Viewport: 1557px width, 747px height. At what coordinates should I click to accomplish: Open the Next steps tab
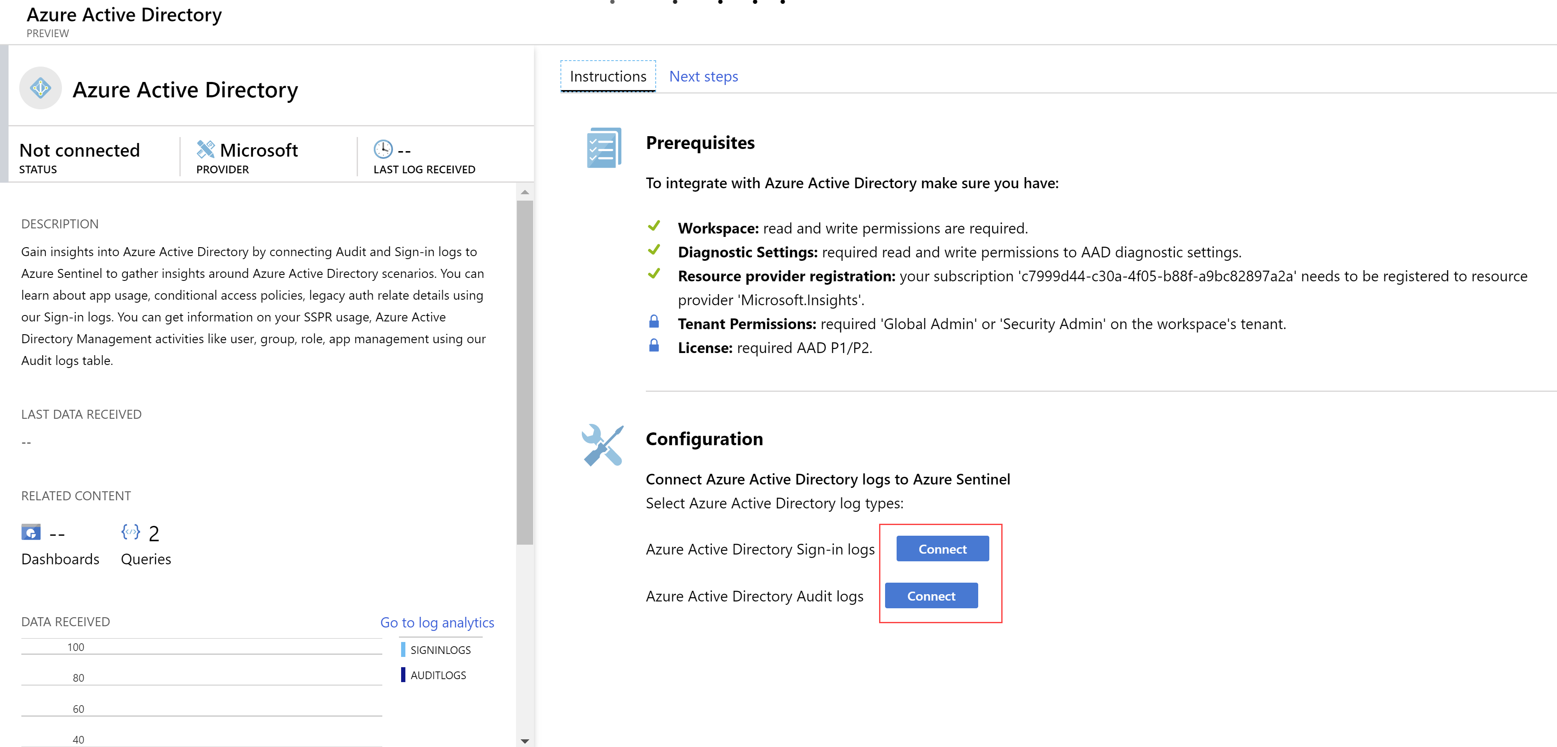[x=704, y=77]
